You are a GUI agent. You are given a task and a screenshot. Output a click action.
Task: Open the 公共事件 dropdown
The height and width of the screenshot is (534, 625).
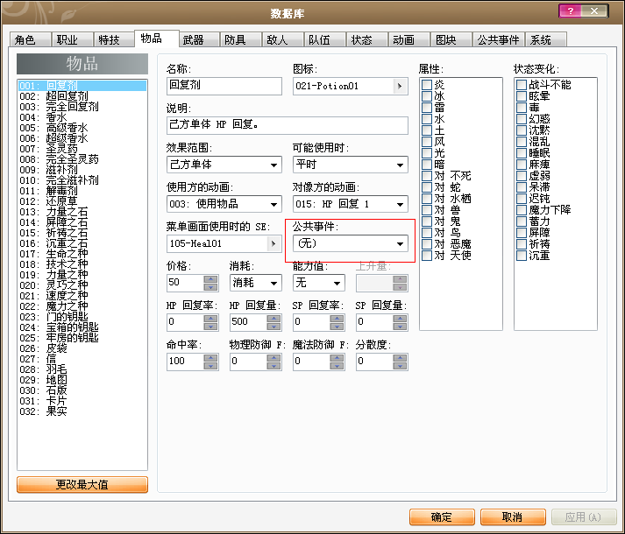tap(351, 243)
